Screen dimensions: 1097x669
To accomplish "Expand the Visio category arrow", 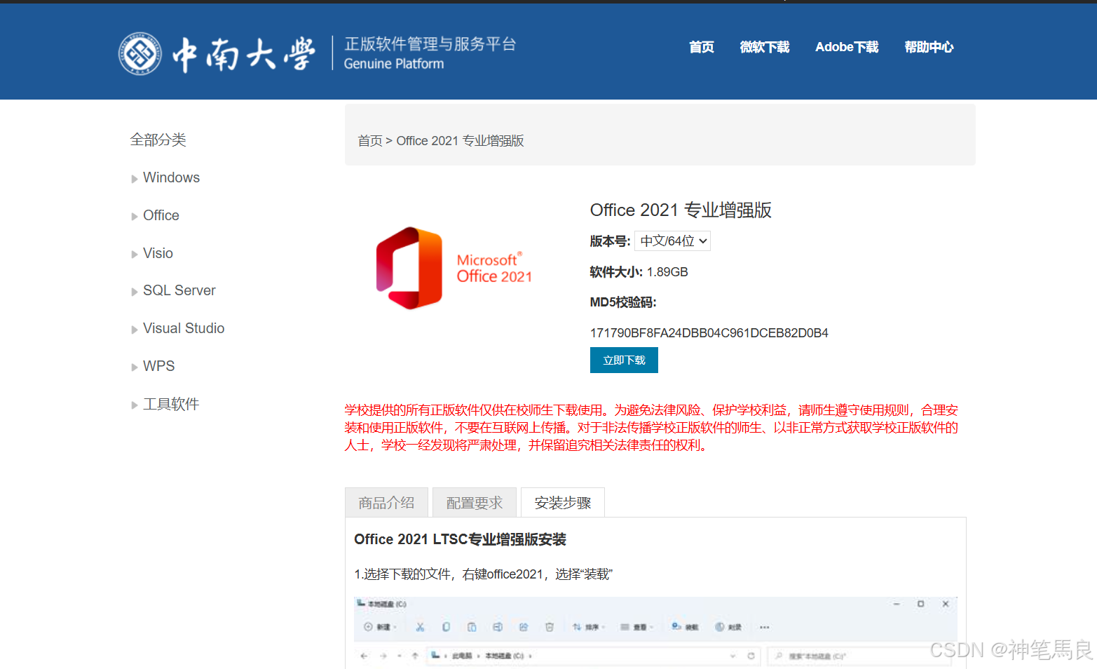I will click(x=135, y=255).
